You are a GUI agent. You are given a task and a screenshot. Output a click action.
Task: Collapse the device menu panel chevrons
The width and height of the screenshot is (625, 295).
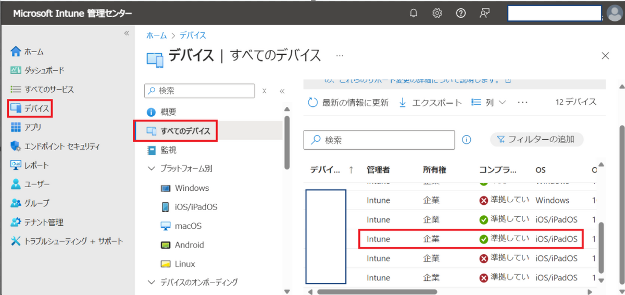pyautogui.click(x=282, y=91)
